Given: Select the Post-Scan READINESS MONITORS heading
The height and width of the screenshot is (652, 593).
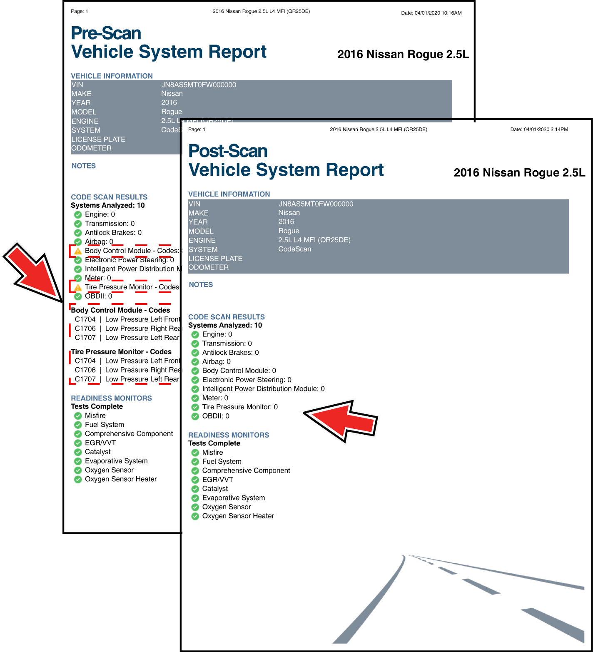Looking at the screenshot, I should pos(228,435).
